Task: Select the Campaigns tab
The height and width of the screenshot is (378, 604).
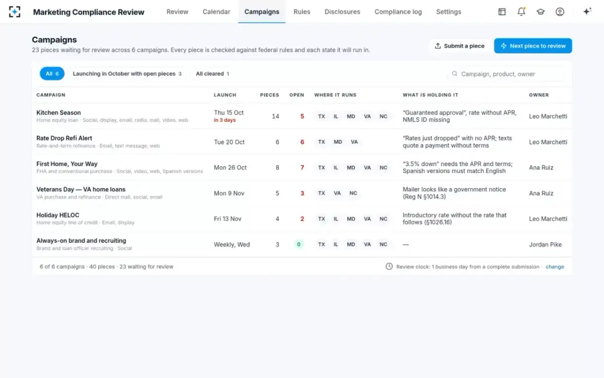Action: tap(262, 12)
